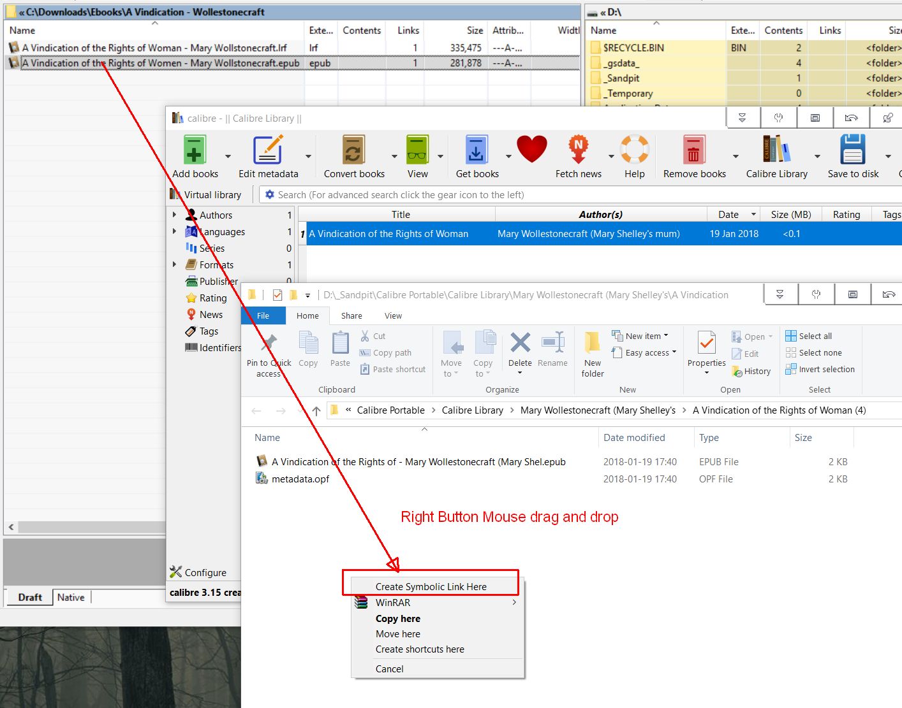Click Select all in the ribbon
Image resolution: width=902 pixels, height=708 pixels.
click(x=809, y=336)
